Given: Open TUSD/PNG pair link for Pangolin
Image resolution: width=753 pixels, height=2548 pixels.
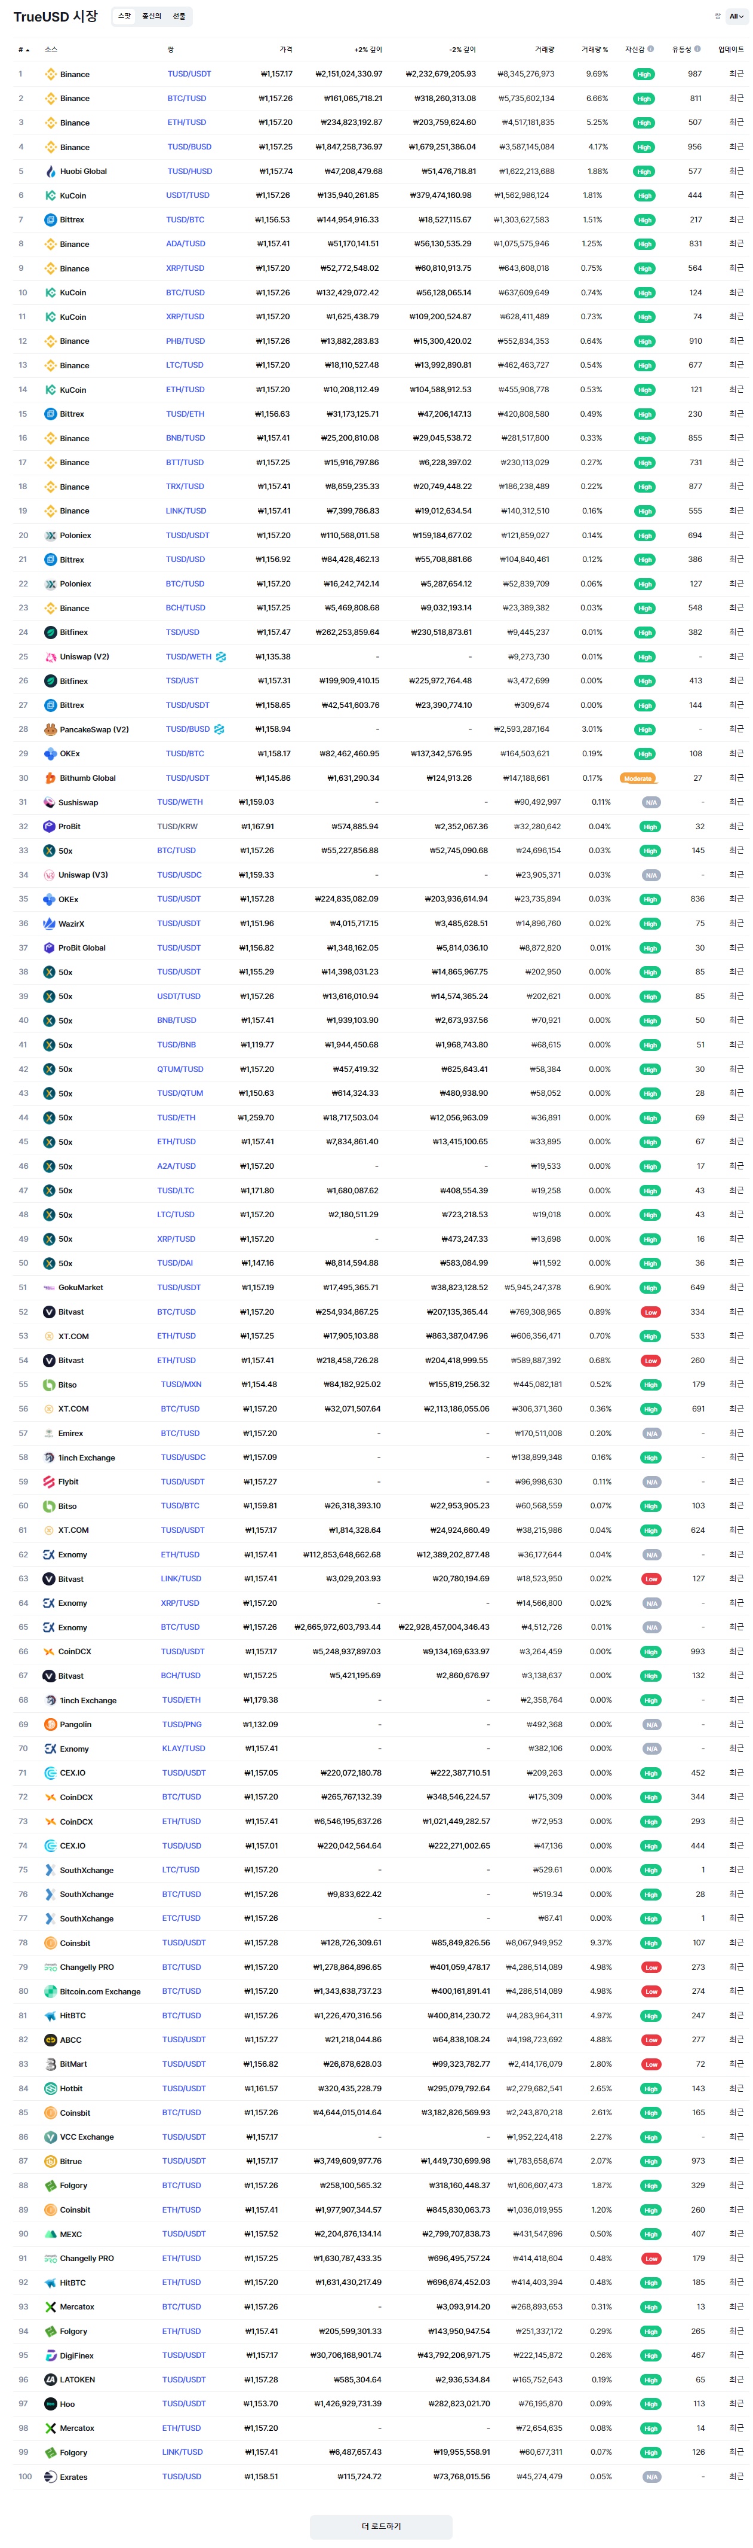Looking at the screenshot, I should 182,1724.
